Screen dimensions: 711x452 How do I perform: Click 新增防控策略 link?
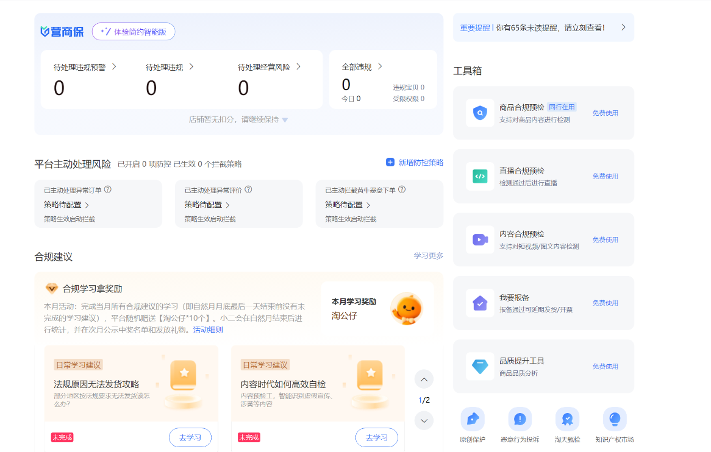[x=415, y=163]
